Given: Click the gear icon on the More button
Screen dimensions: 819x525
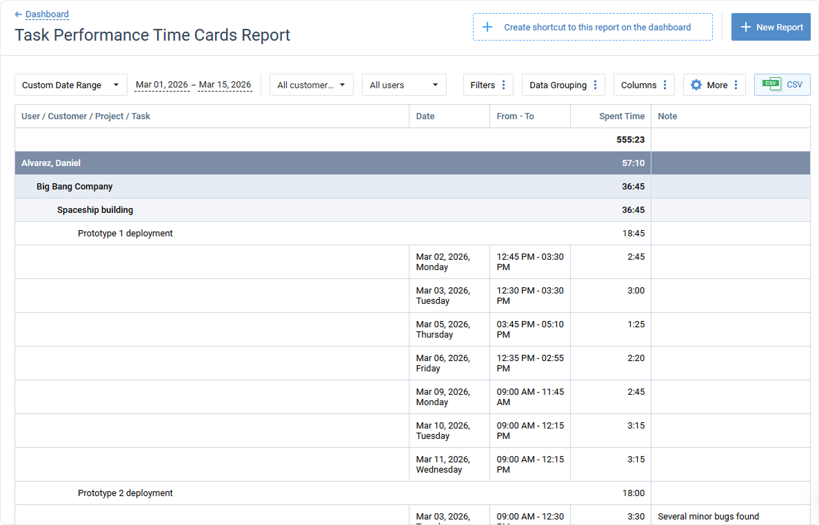Looking at the screenshot, I should click(x=696, y=84).
